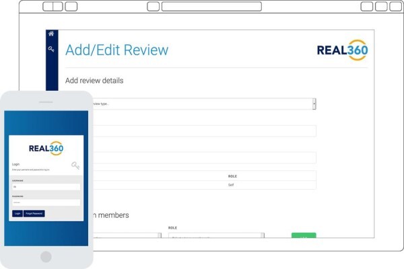Click the REAL360 logo on the review page
This screenshot has height=269, width=404.
343,50
